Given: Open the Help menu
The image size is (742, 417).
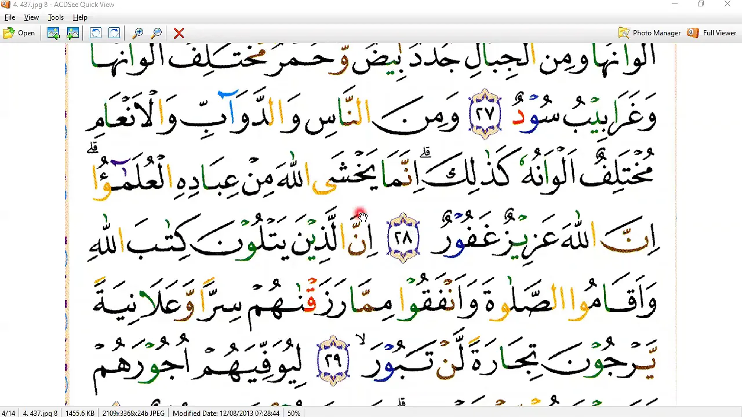Looking at the screenshot, I should click(80, 17).
